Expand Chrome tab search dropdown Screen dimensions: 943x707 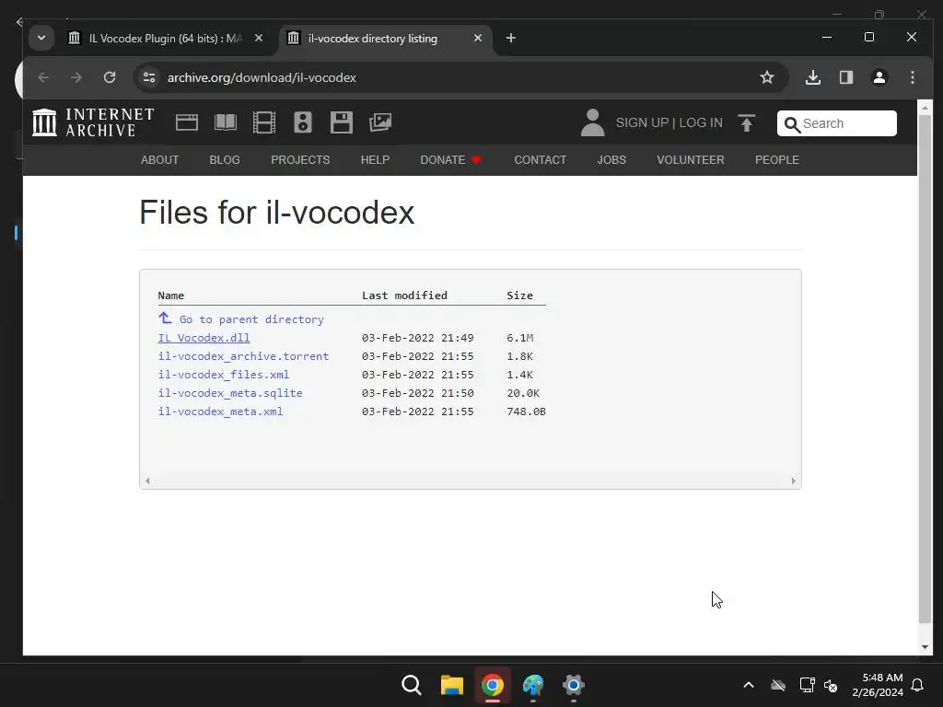pos(41,38)
